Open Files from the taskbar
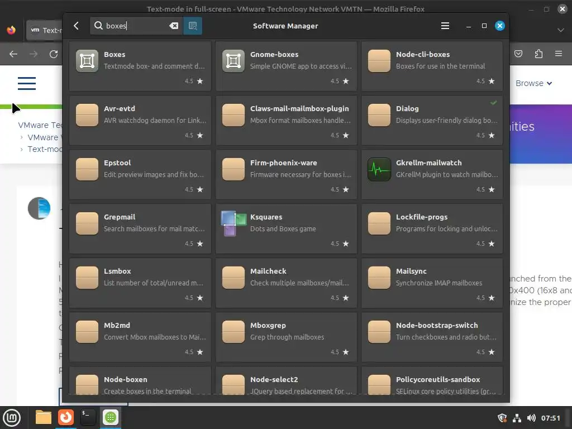572x429 pixels. tap(44, 417)
